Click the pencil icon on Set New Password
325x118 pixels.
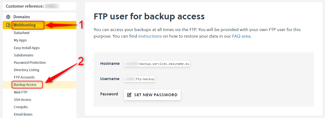tap(129, 95)
